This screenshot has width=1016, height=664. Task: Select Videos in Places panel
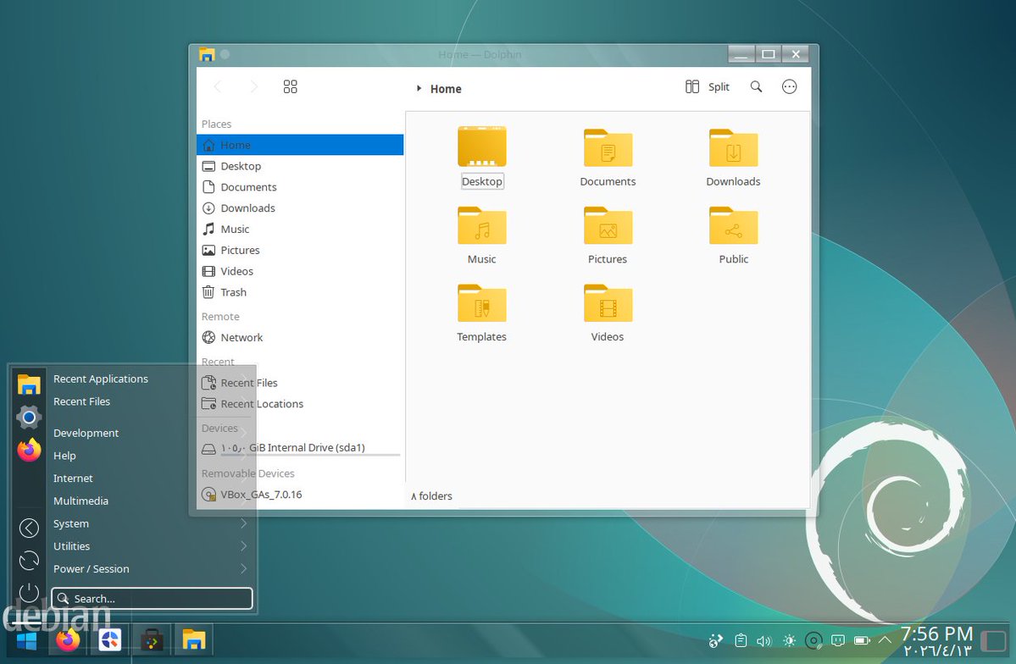tap(300, 271)
